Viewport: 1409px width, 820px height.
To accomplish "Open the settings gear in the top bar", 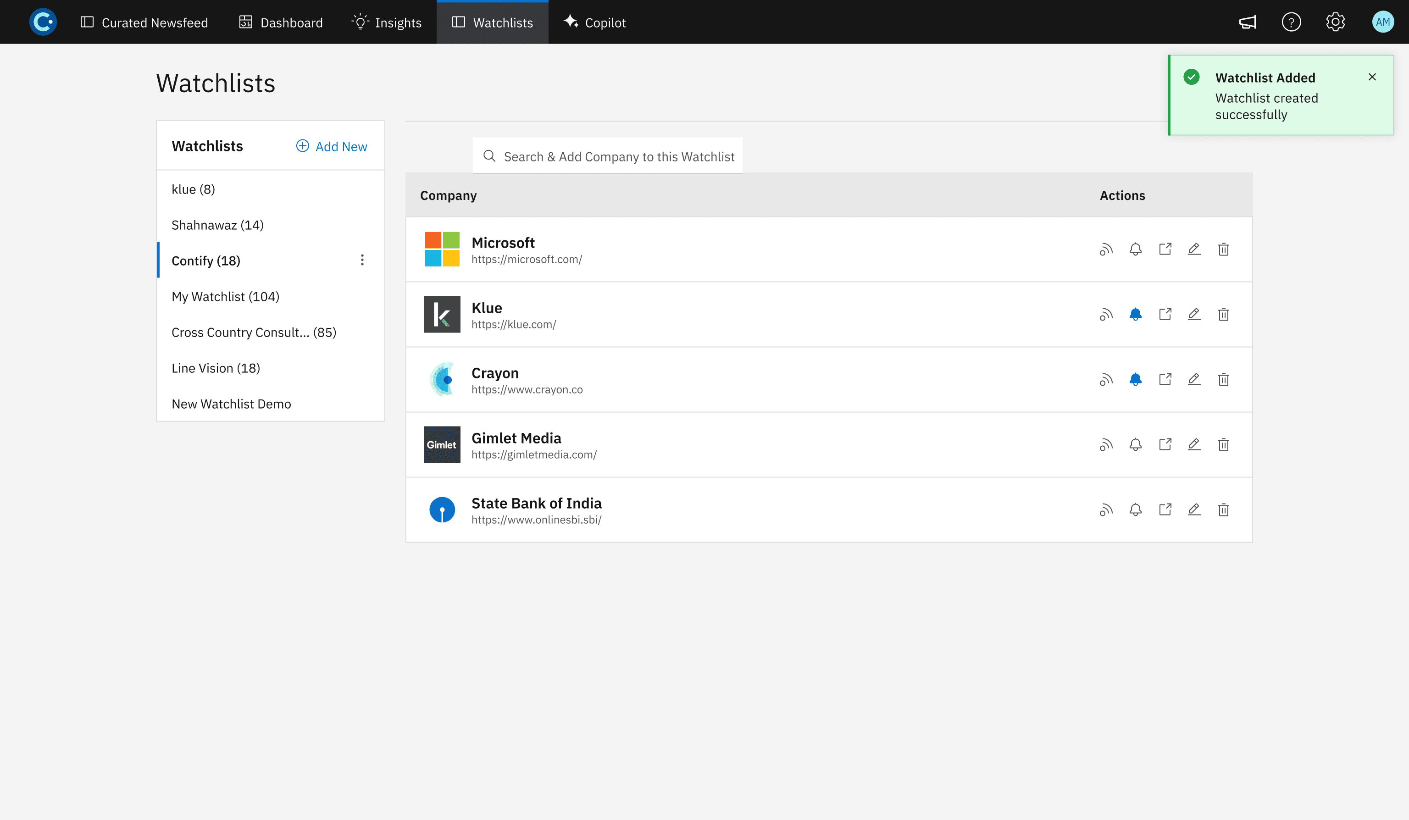I will coord(1335,22).
